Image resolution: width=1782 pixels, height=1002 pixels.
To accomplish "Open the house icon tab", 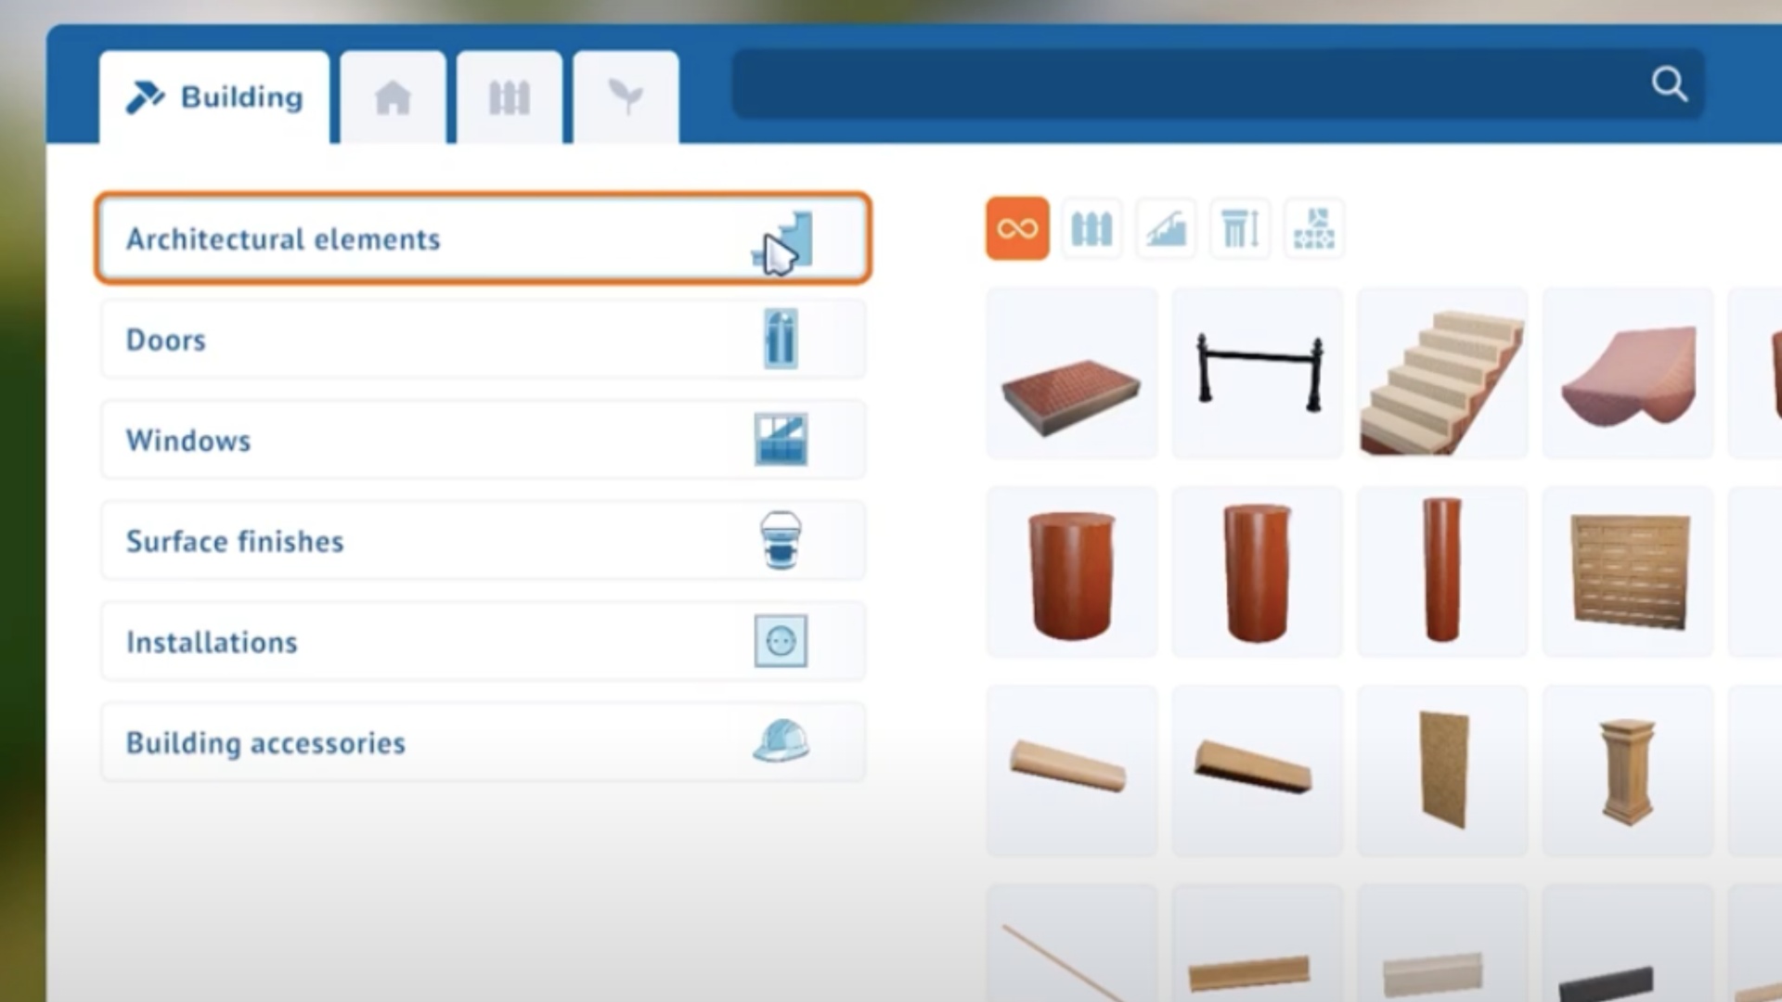I will point(393,97).
